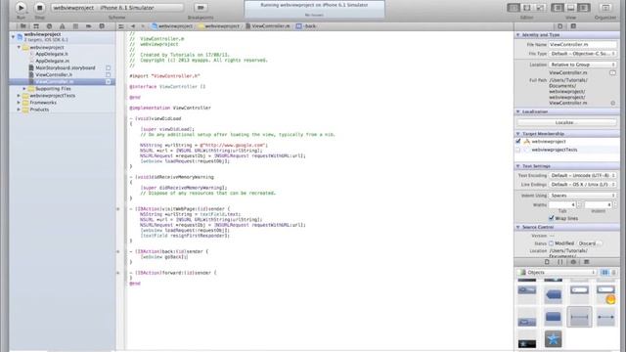Open the Objects library filter dropdown
626x352 pixels.
point(558,273)
